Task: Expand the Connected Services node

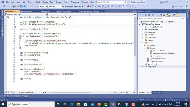Action: 142,27
